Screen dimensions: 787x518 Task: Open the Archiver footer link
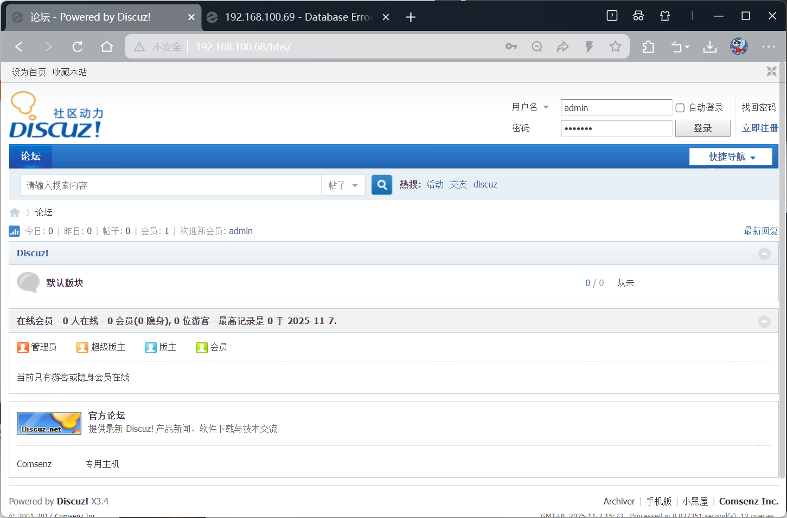tap(619, 501)
